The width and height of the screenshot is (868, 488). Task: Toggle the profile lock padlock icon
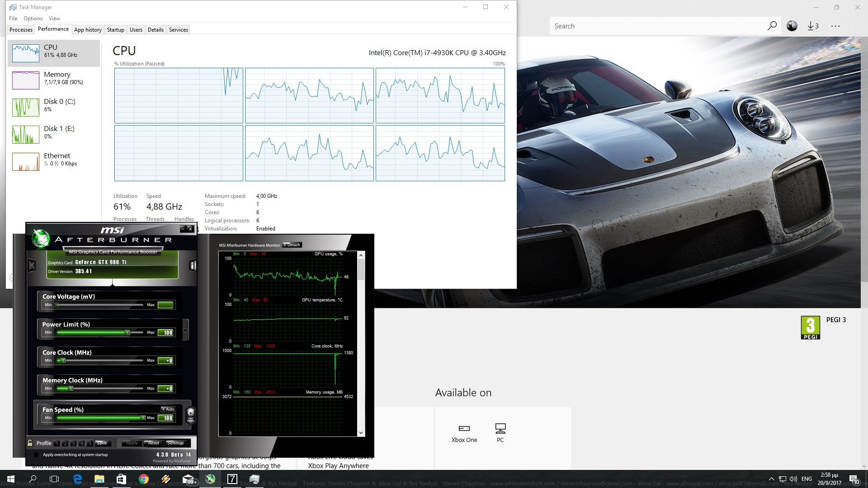point(30,443)
